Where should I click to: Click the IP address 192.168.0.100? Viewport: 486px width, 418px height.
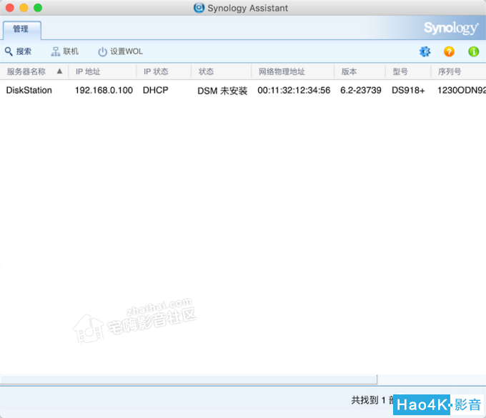(104, 90)
